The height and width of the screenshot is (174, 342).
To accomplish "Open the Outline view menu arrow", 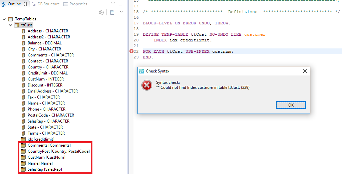I will (121, 12).
